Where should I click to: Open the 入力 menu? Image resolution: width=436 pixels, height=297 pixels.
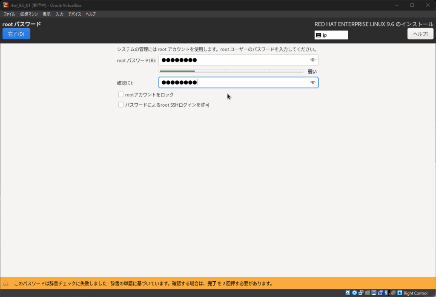click(60, 14)
